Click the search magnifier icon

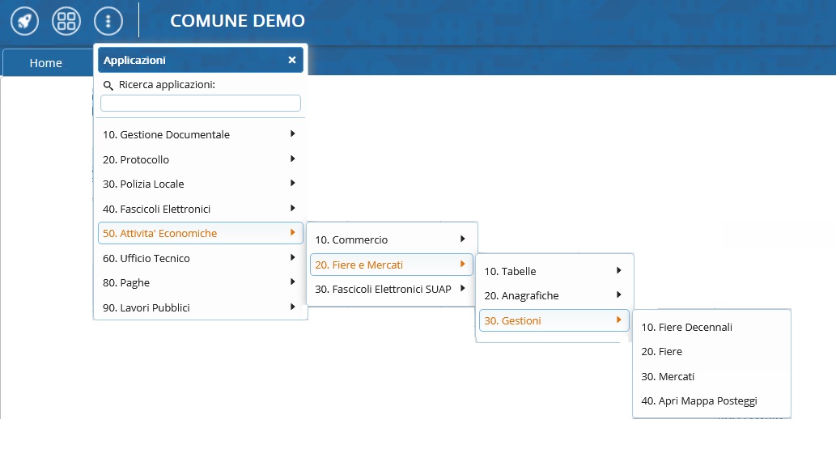click(x=108, y=85)
